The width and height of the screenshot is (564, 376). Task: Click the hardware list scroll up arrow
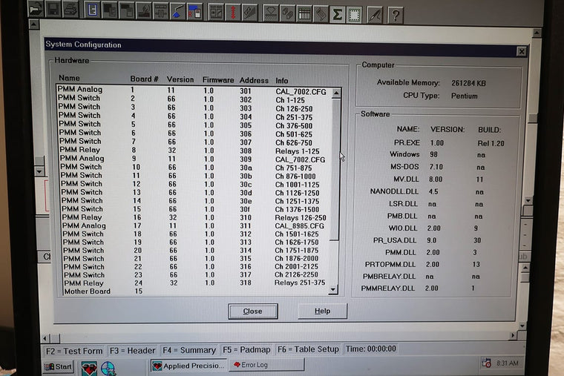tap(336, 93)
